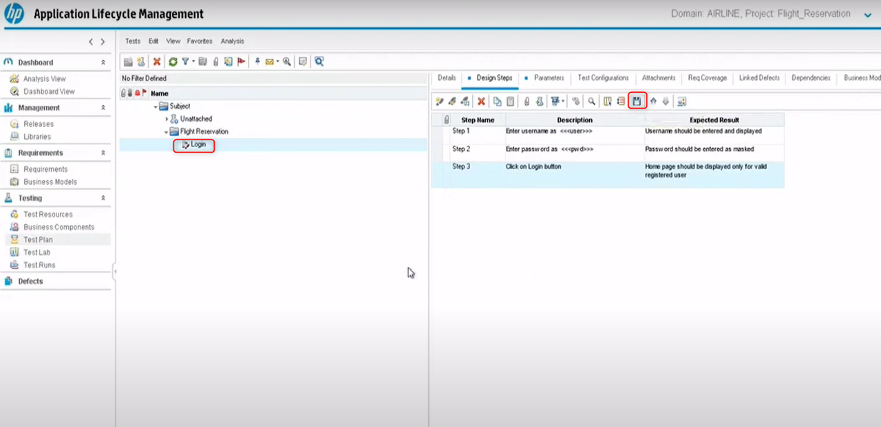This screenshot has width=881, height=427.
Task: Open the domain and project dropdown chevron
Action: click(x=867, y=14)
